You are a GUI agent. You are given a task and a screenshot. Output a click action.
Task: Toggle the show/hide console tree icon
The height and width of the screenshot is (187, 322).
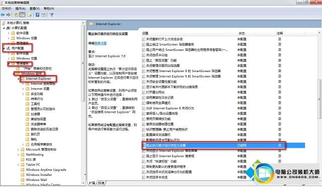(22, 15)
